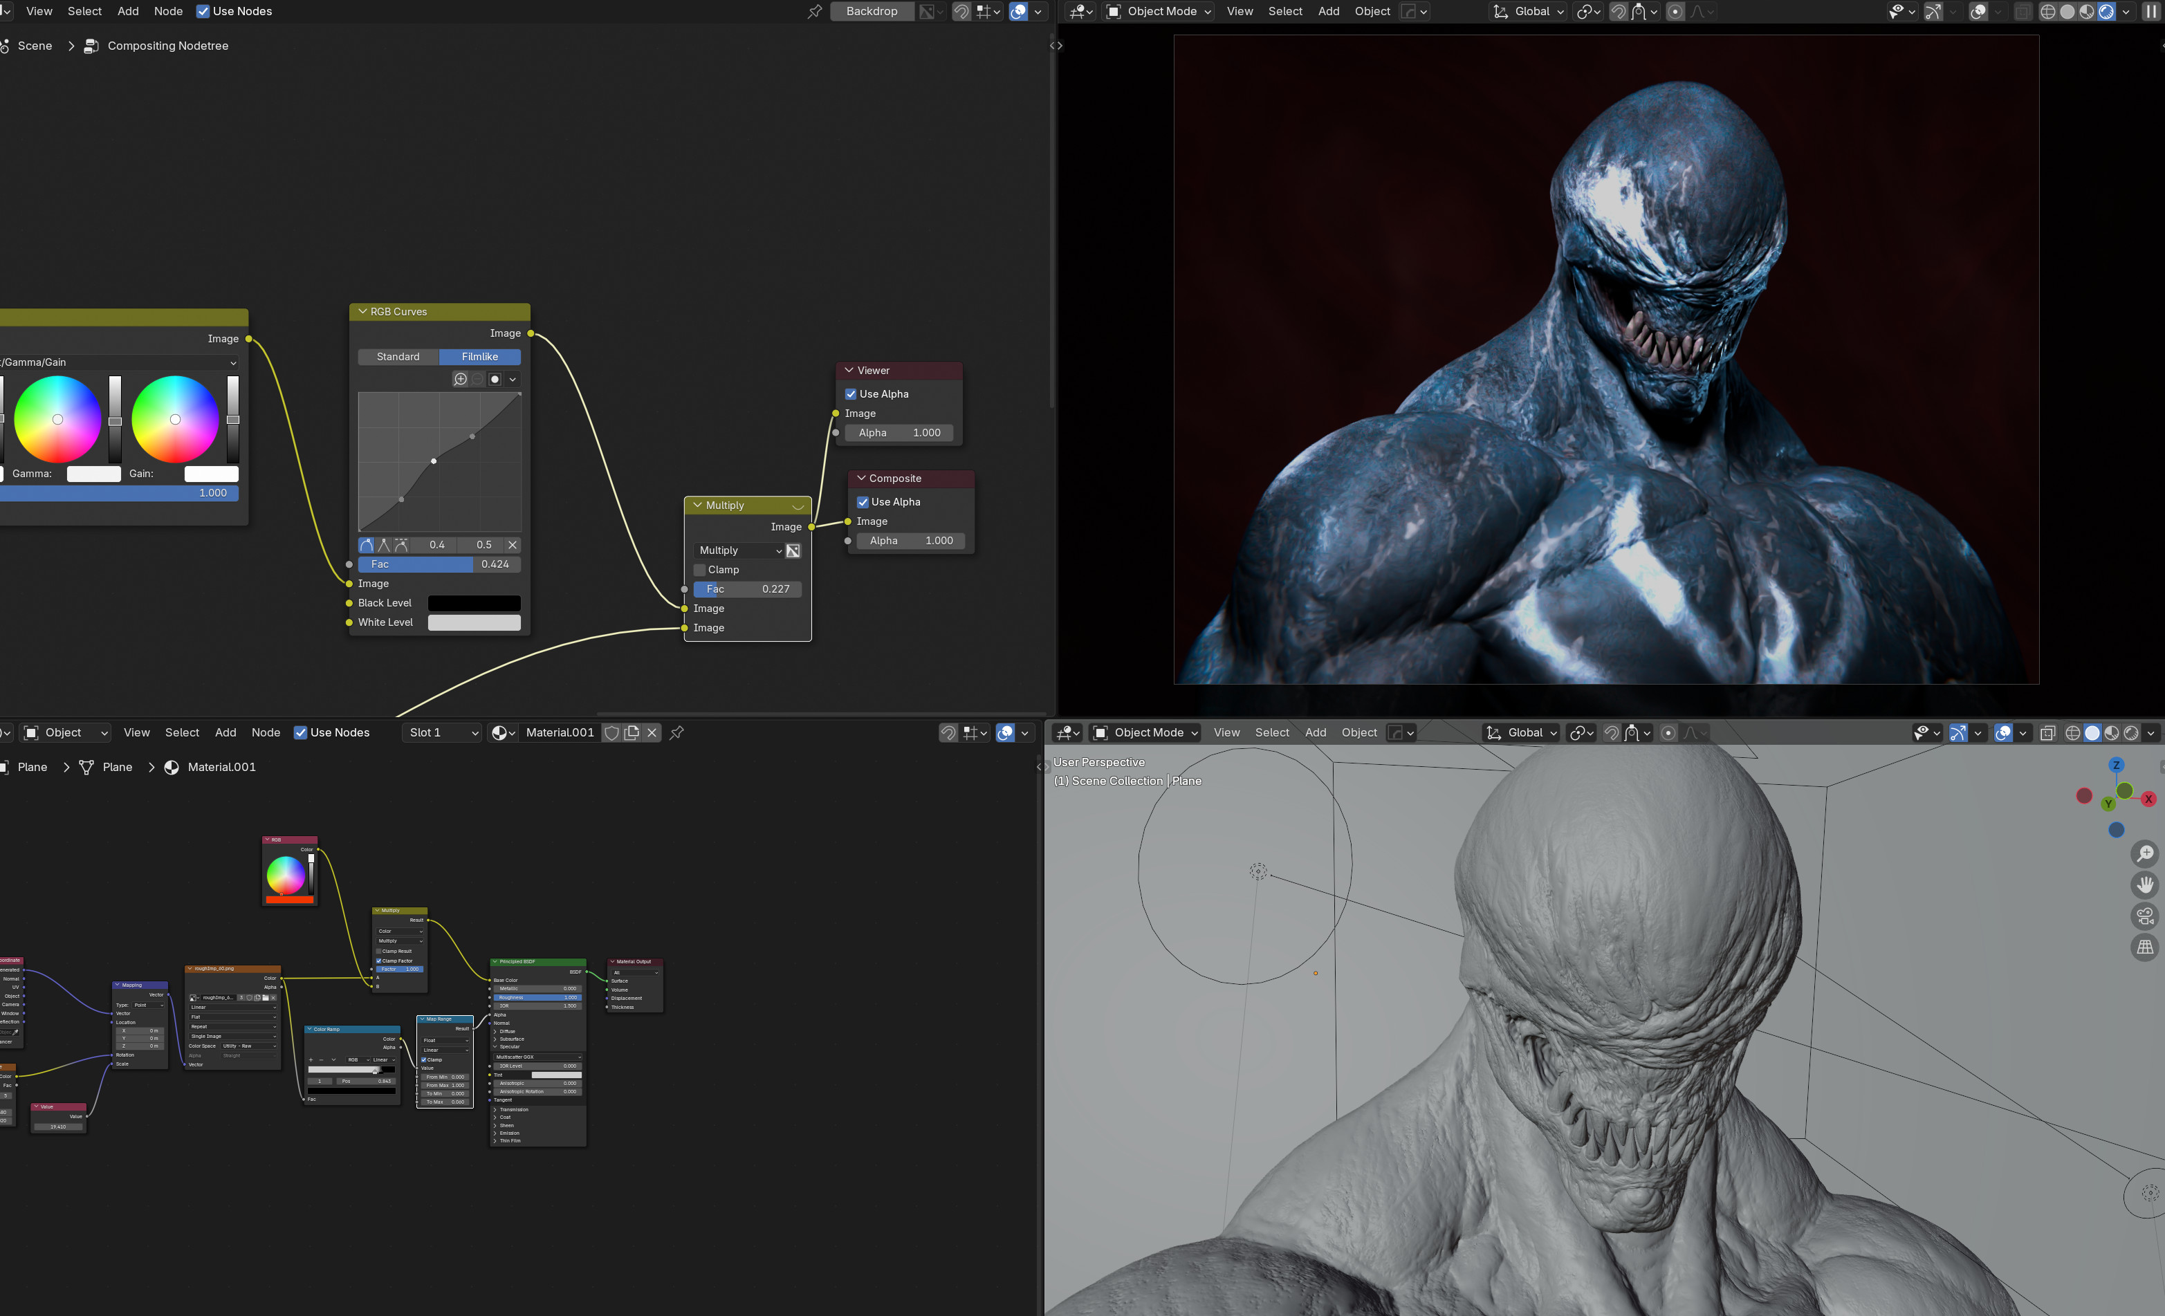Click the pin icon in compositor header
Image resolution: width=2165 pixels, height=1316 pixels.
point(815,12)
